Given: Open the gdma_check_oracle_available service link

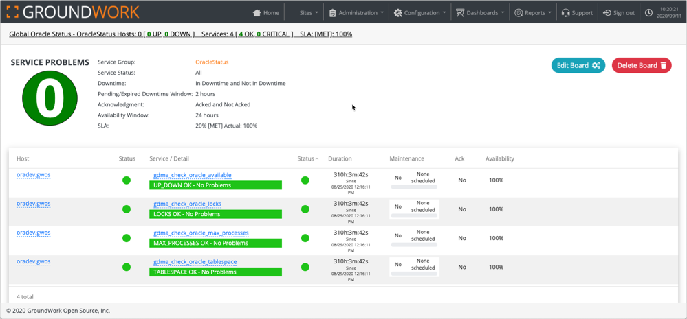Looking at the screenshot, I should tap(193, 175).
